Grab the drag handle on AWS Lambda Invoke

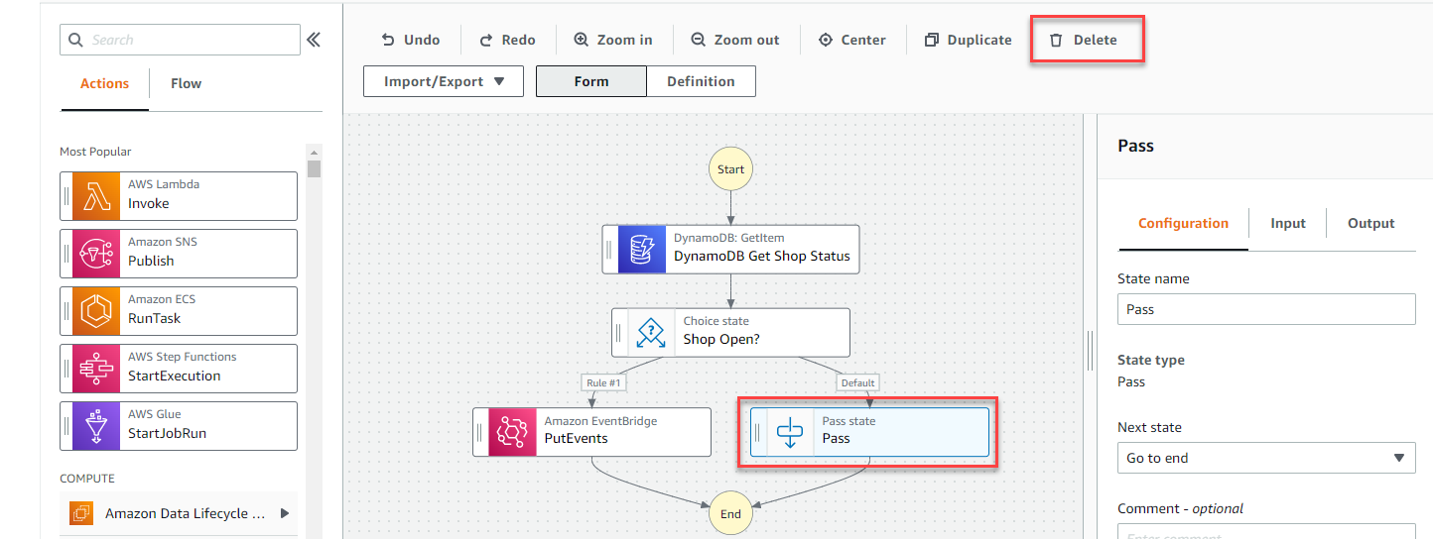click(66, 196)
